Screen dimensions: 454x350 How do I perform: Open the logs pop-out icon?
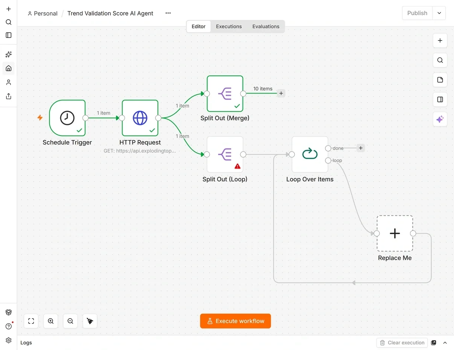click(x=434, y=342)
